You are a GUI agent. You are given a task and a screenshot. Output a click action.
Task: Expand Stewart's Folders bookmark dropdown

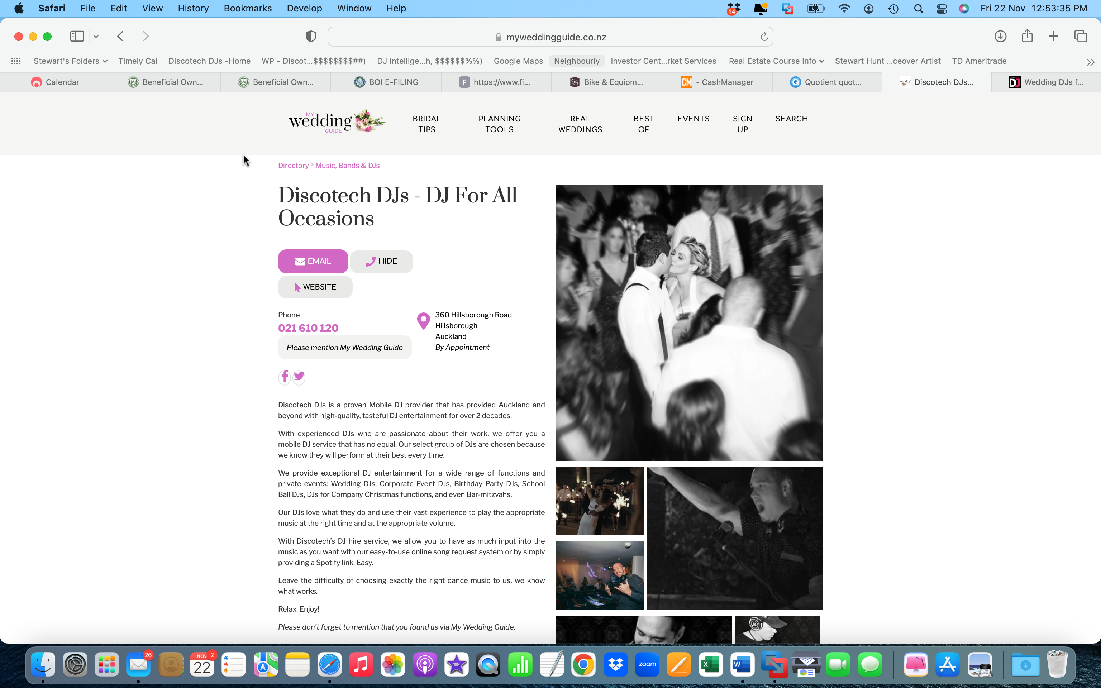pos(70,61)
